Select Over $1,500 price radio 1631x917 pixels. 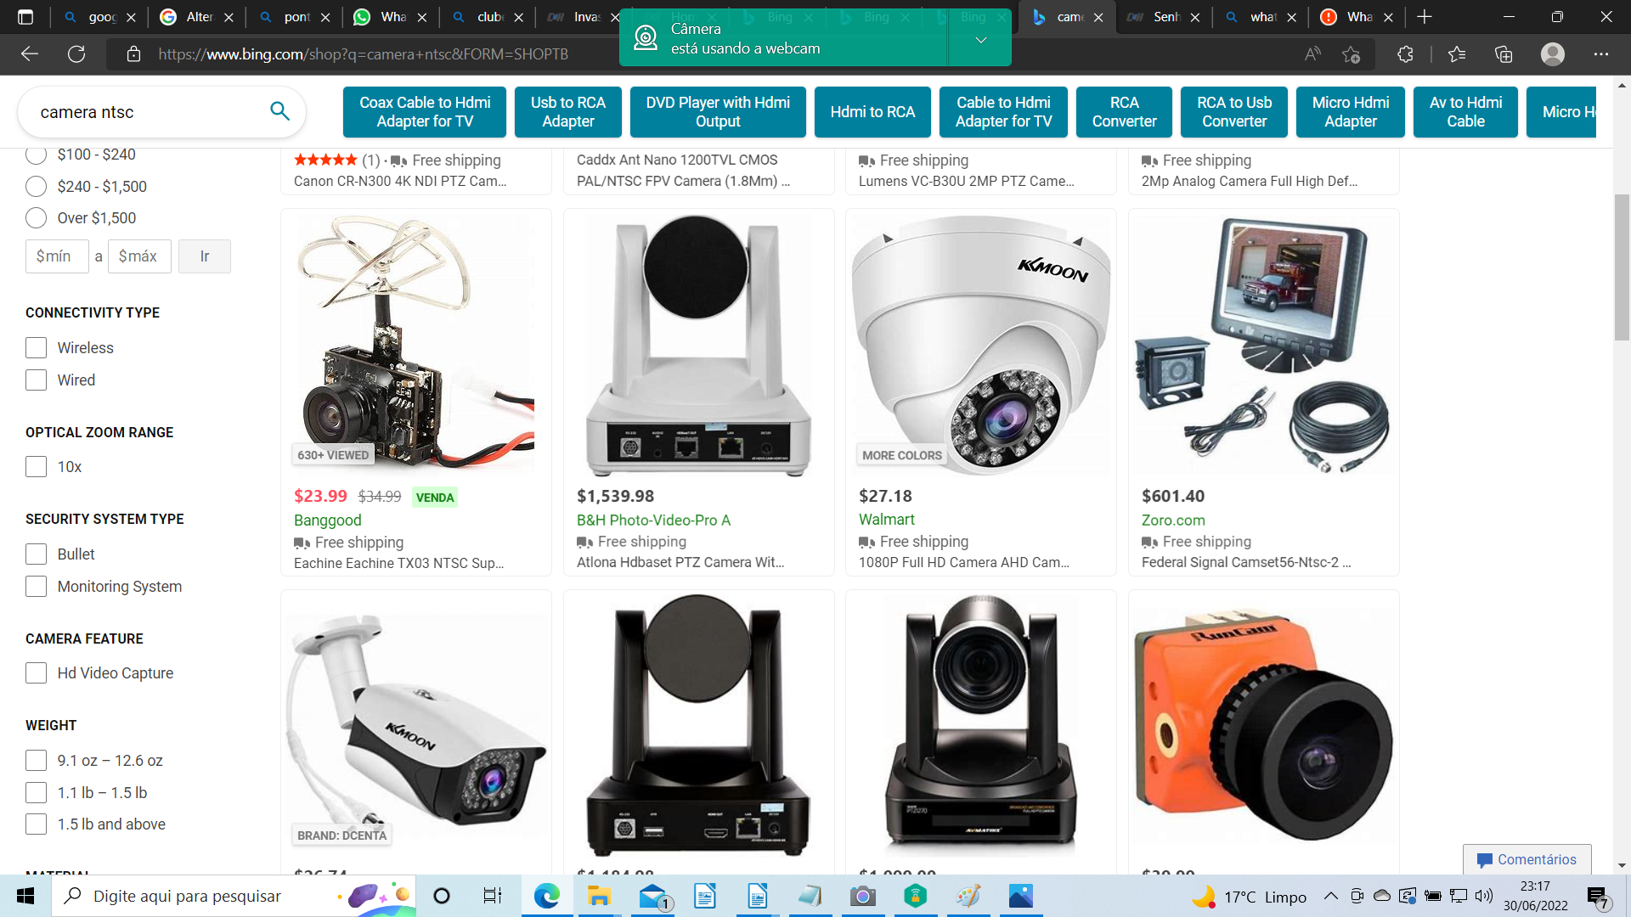pos(36,218)
